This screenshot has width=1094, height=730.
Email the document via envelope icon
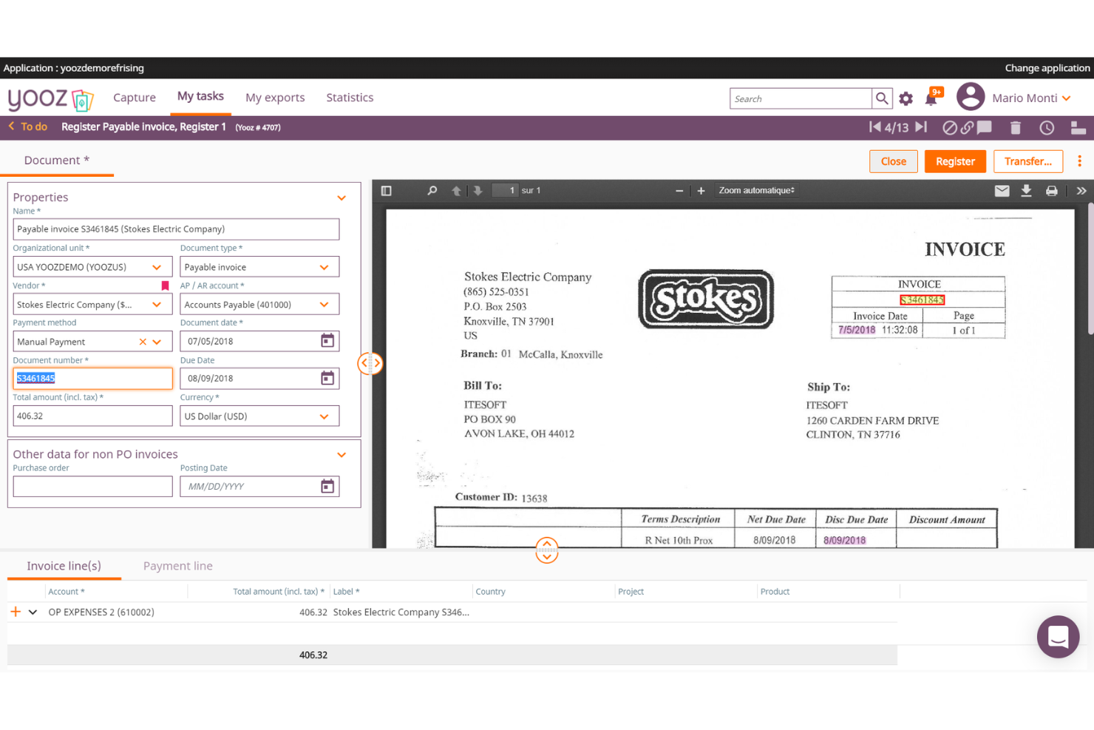[x=1002, y=190]
